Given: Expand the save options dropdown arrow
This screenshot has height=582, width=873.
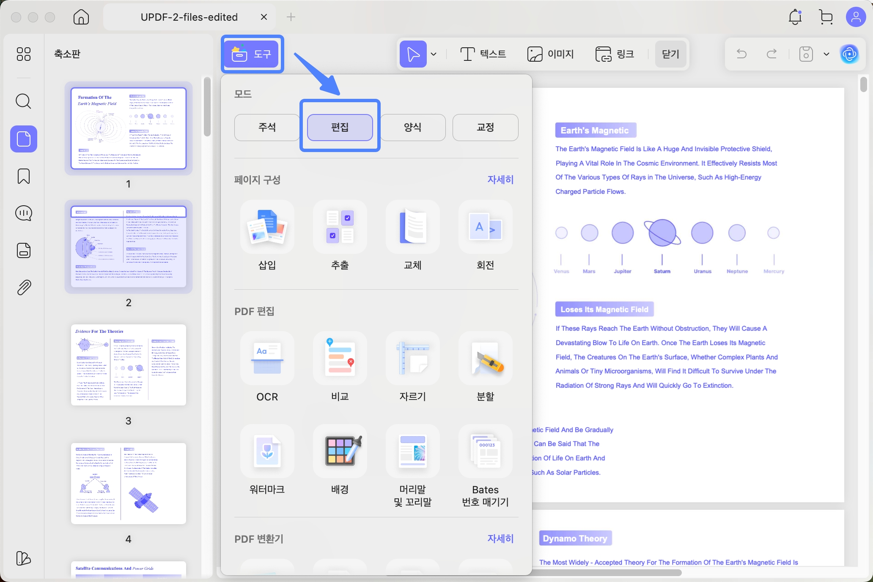Looking at the screenshot, I should [x=826, y=54].
